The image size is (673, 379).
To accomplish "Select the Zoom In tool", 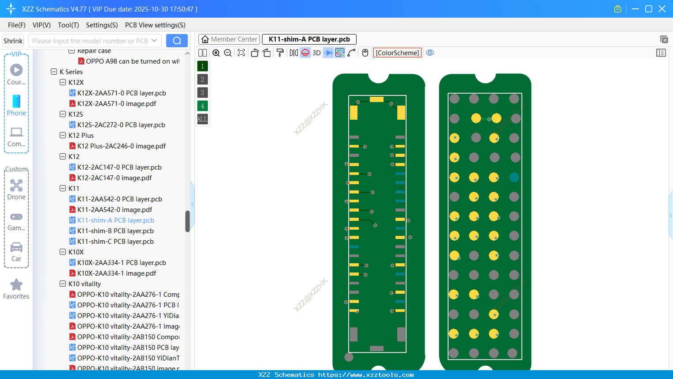I will click(x=216, y=53).
